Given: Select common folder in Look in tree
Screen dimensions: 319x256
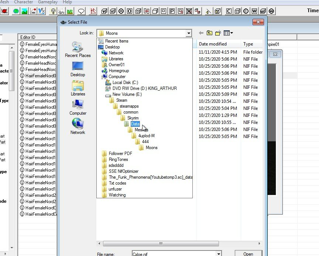Looking at the screenshot, I should point(131,112).
